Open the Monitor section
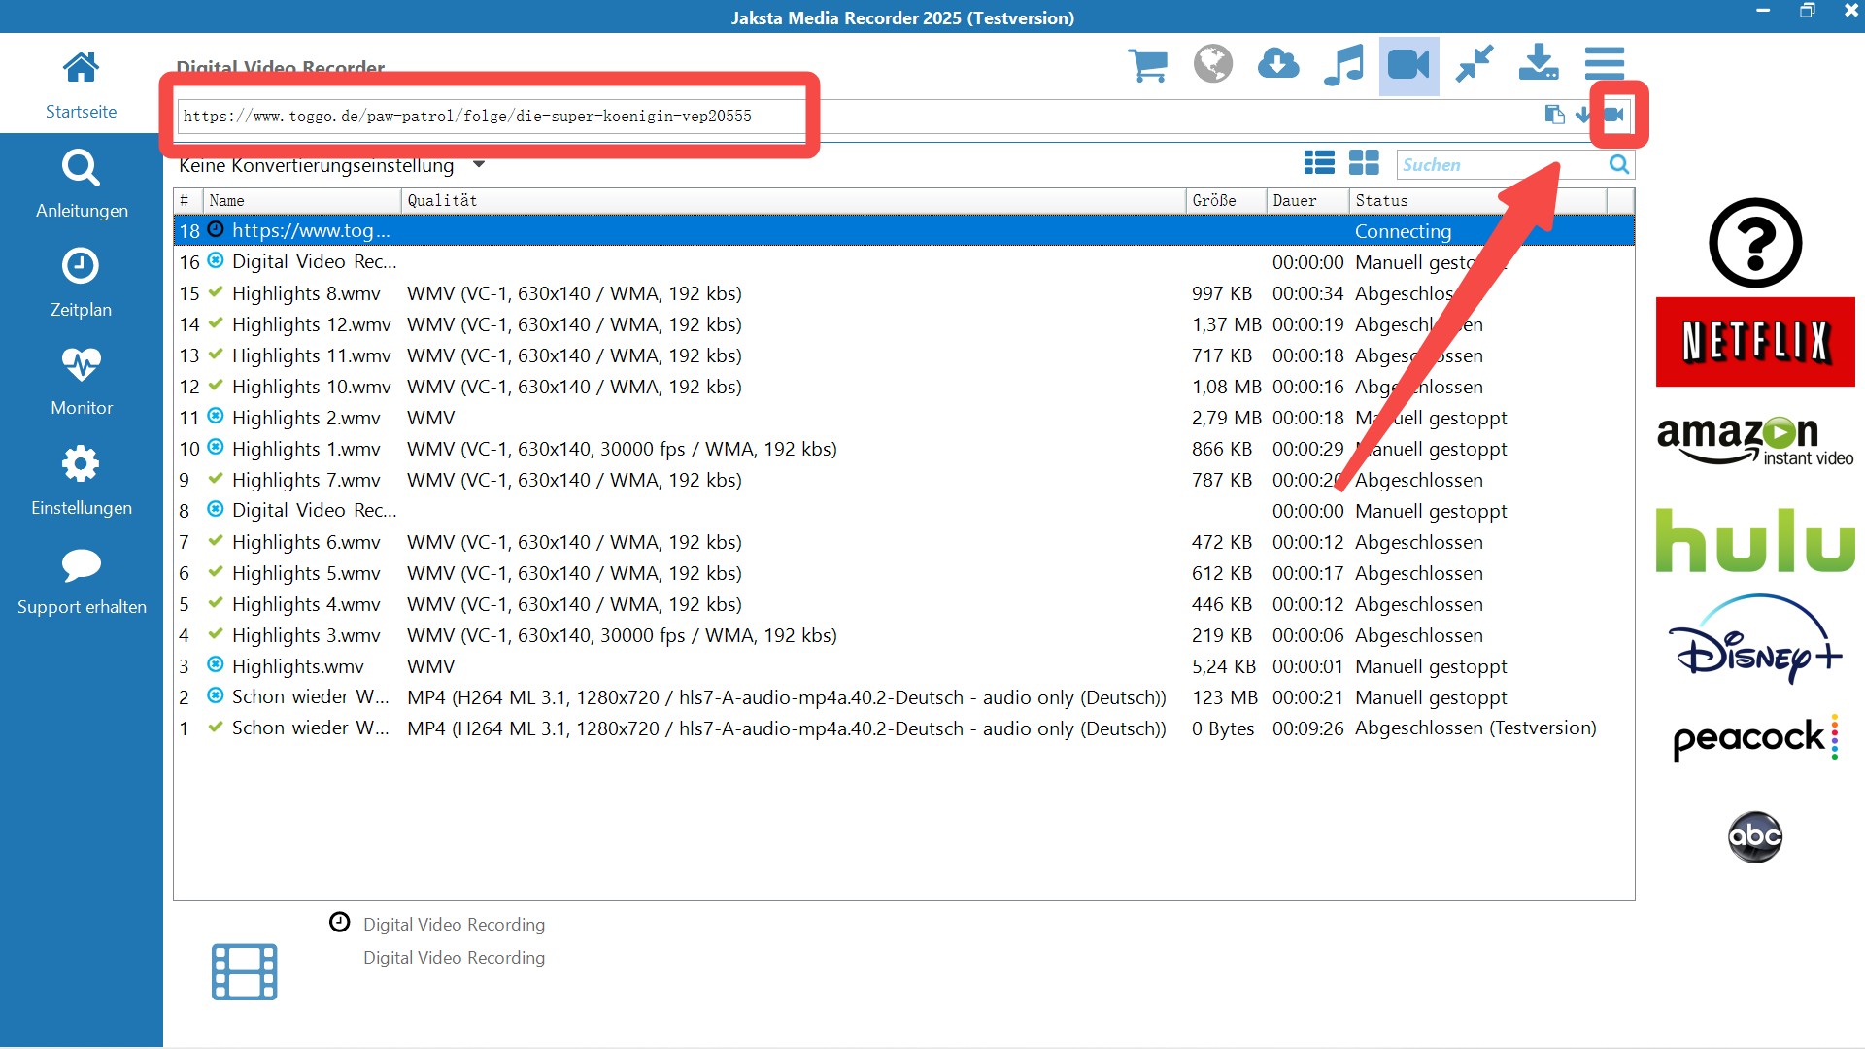Image resolution: width=1865 pixels, height=1049 pixels. (81, 382)
